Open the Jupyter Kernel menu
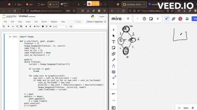197x110 pixels. [x=44, y=22]
